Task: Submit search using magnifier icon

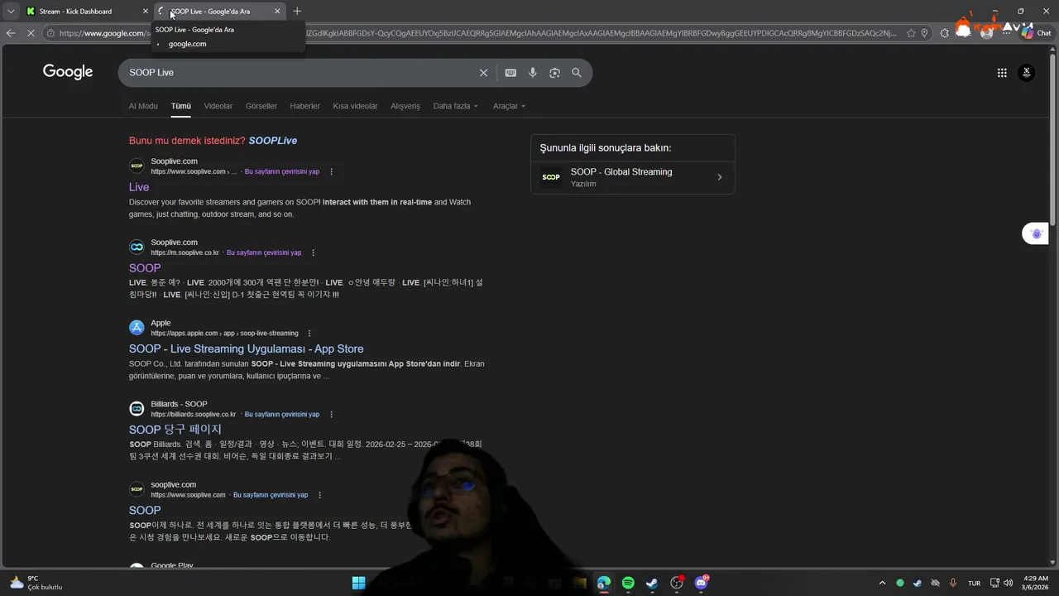Action: (x=577, y=73)
